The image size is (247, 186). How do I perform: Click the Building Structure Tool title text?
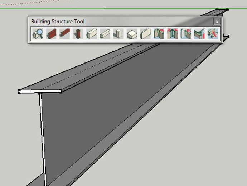(58, 22)
